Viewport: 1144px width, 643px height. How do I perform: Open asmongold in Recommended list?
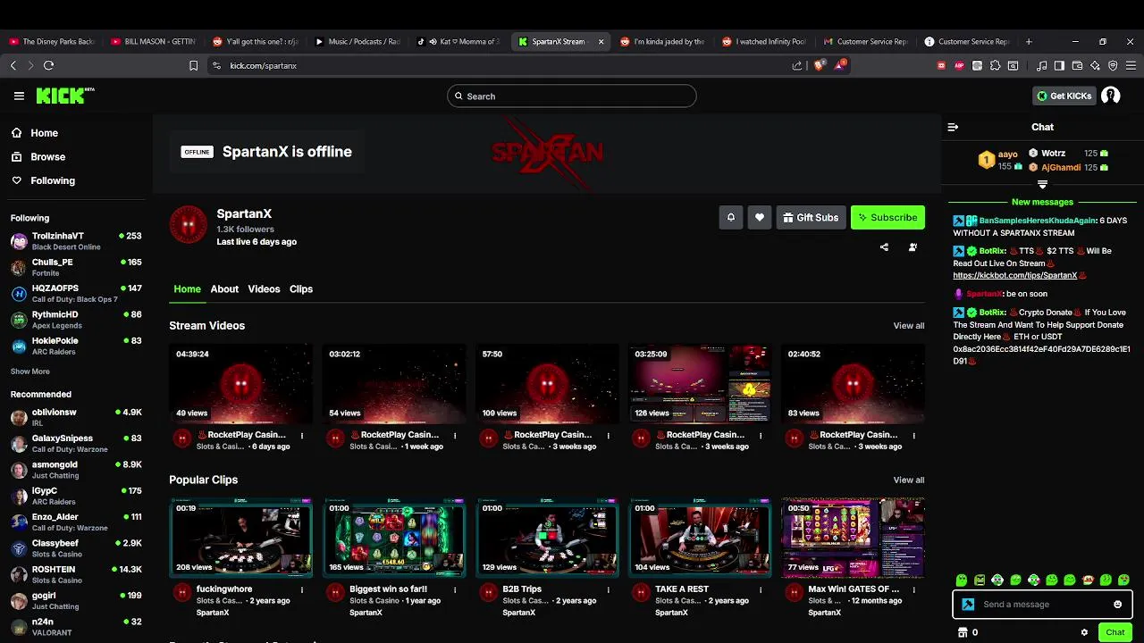[x=76, y=470]
